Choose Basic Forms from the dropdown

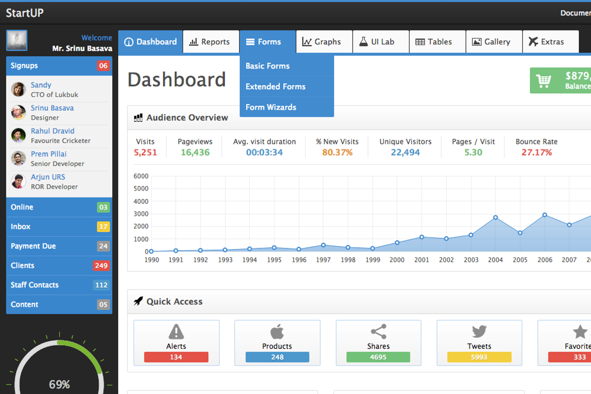(x=287, y=66)
